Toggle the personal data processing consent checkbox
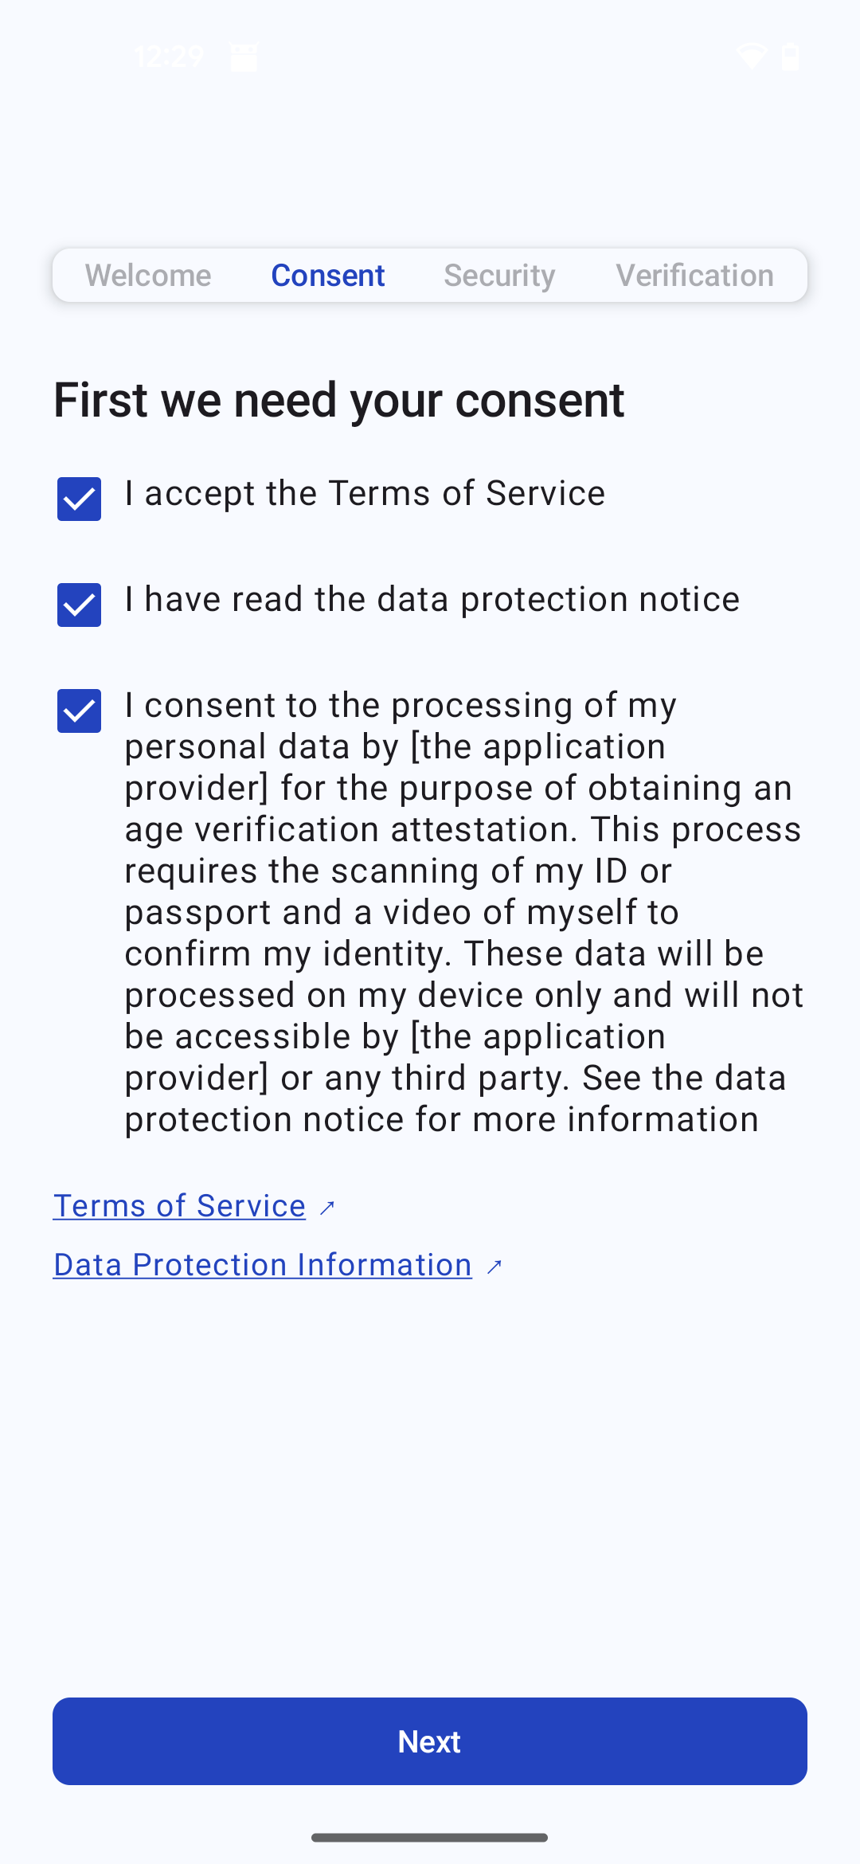 point(79,711)
